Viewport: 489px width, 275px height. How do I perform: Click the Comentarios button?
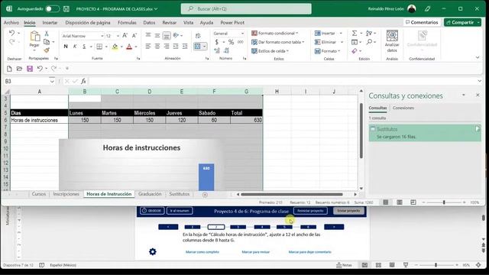pyautogui.click(x=422, y=22)
